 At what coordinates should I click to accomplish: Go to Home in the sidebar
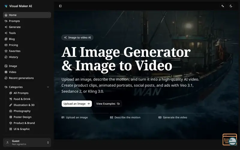(27, 15)
